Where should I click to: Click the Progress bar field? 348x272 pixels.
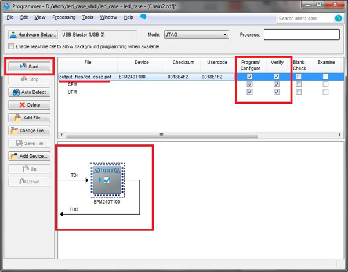point(302,35)
